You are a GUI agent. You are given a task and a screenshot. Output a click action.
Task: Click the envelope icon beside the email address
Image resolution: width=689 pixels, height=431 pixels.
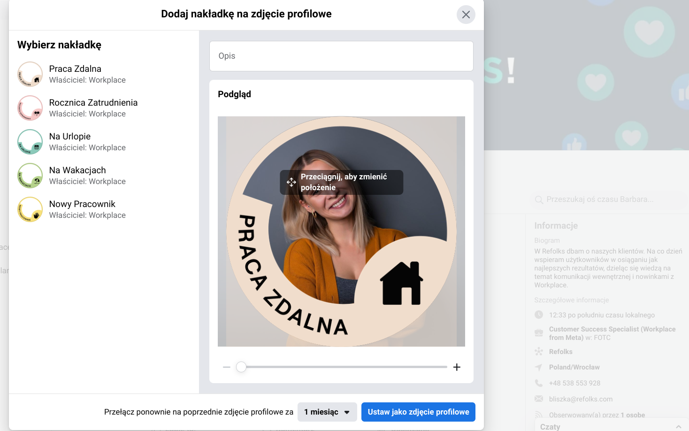click(538, 399)
